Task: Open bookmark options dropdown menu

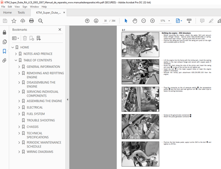Action: pyautogui.click(x=15, y=38)
